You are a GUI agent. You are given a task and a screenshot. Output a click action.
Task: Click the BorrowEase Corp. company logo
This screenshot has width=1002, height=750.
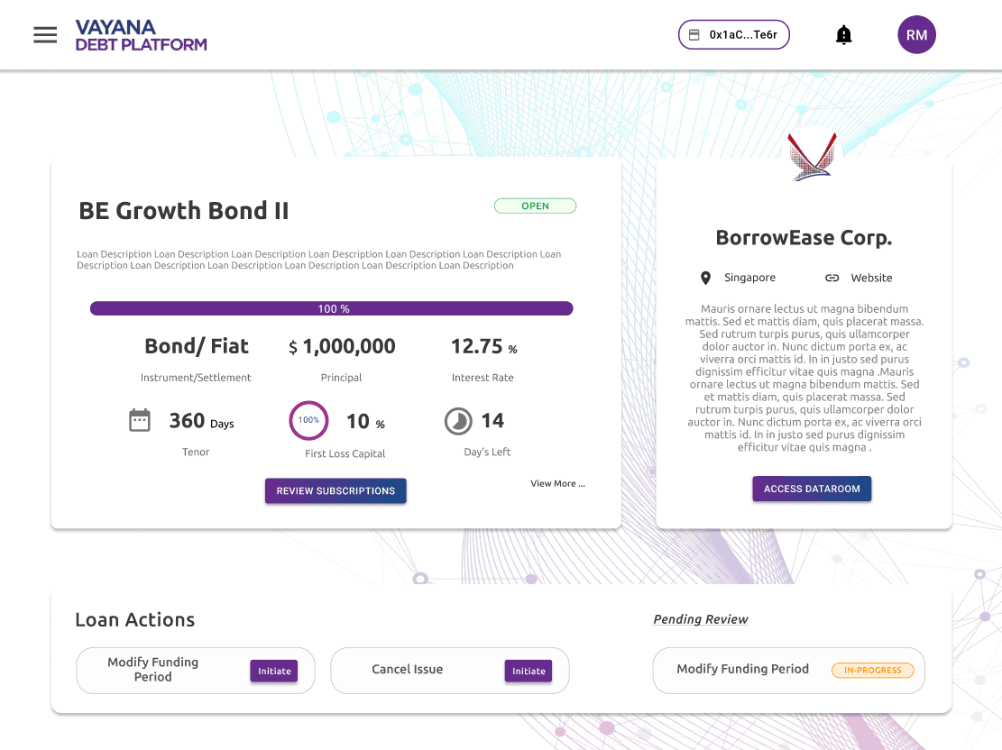point(812,157)
